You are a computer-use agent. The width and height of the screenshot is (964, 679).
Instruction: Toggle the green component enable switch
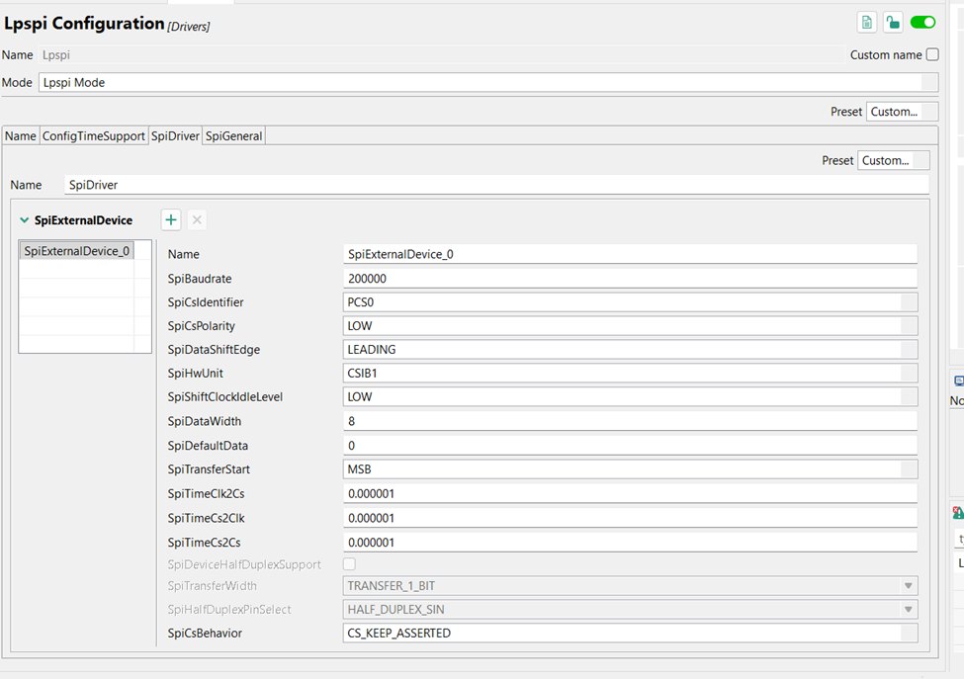[922, 23]
